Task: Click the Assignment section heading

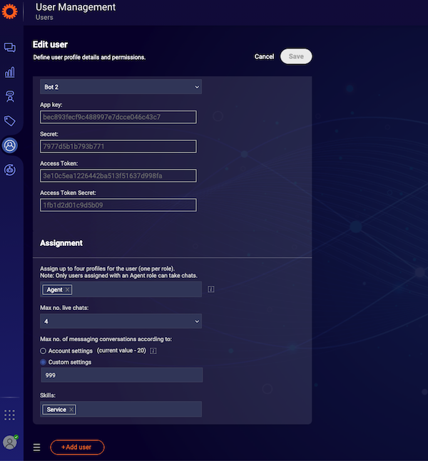Action: (x=61, y=243)
